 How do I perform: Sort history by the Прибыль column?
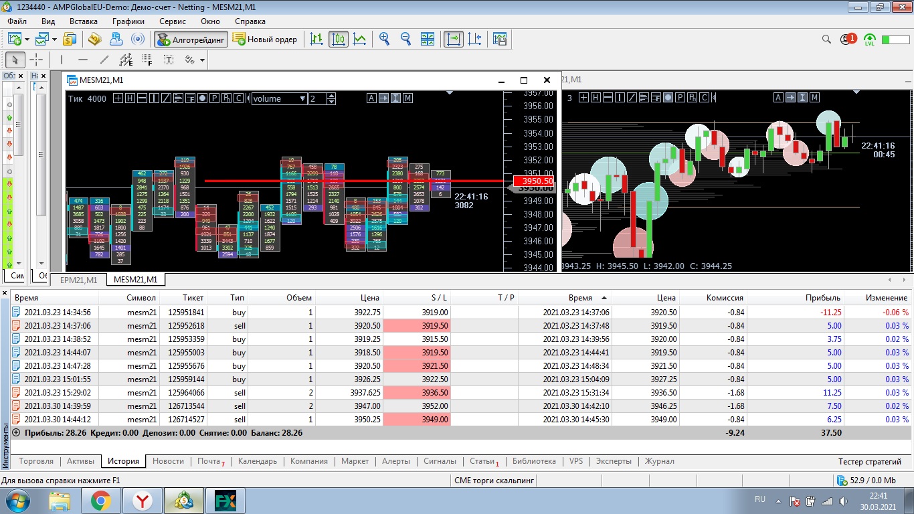tap(796, 298)
